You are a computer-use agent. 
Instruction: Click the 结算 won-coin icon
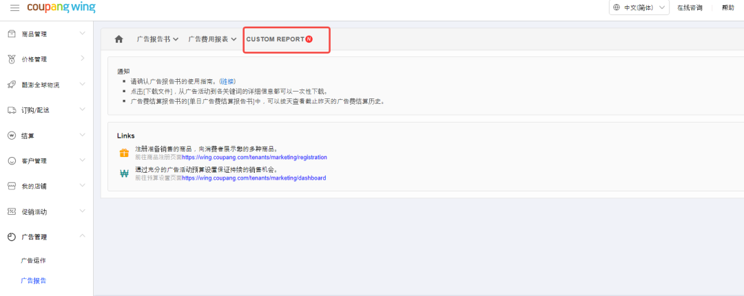point(12,135)
